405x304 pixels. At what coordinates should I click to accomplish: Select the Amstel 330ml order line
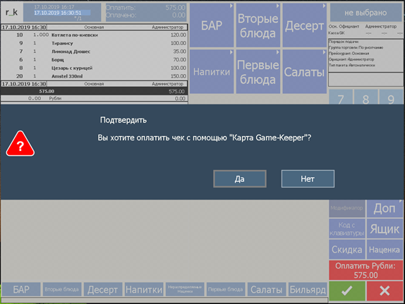(x=94, y=76)
